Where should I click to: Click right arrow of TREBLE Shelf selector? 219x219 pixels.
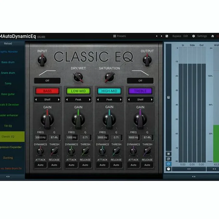click(152, 99)
